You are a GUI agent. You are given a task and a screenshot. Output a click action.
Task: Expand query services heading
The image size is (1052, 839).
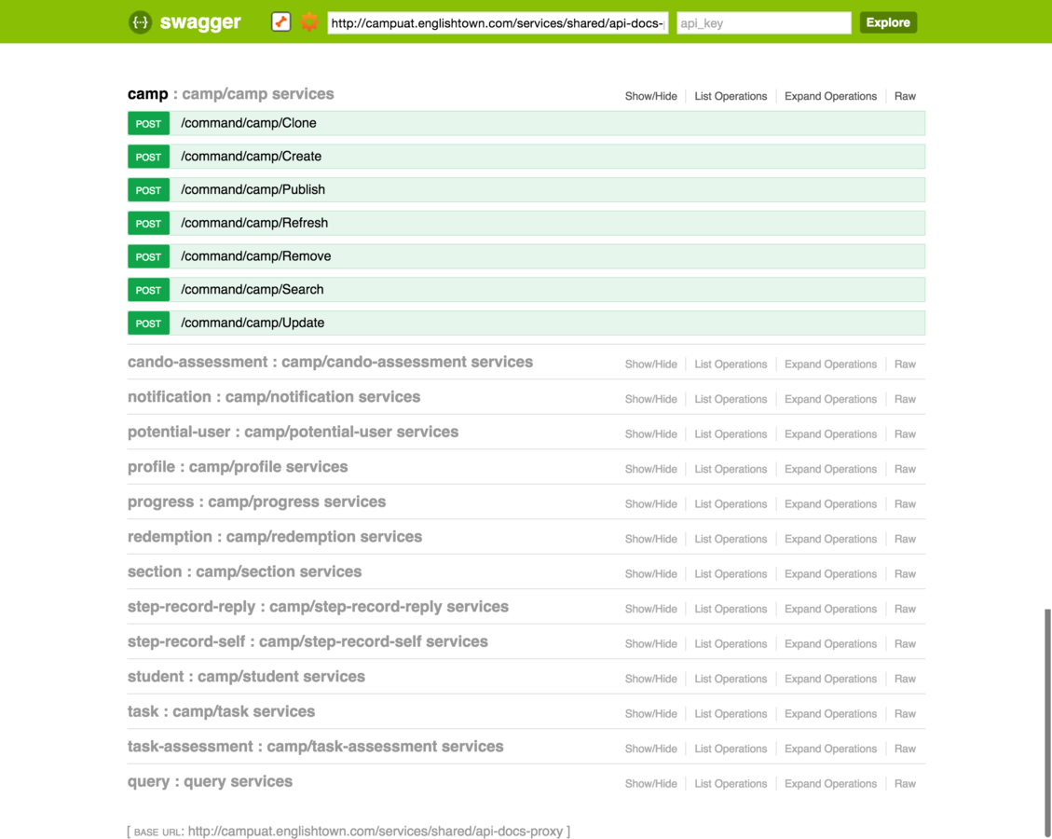pyautogui.click(x=210, y=781)
